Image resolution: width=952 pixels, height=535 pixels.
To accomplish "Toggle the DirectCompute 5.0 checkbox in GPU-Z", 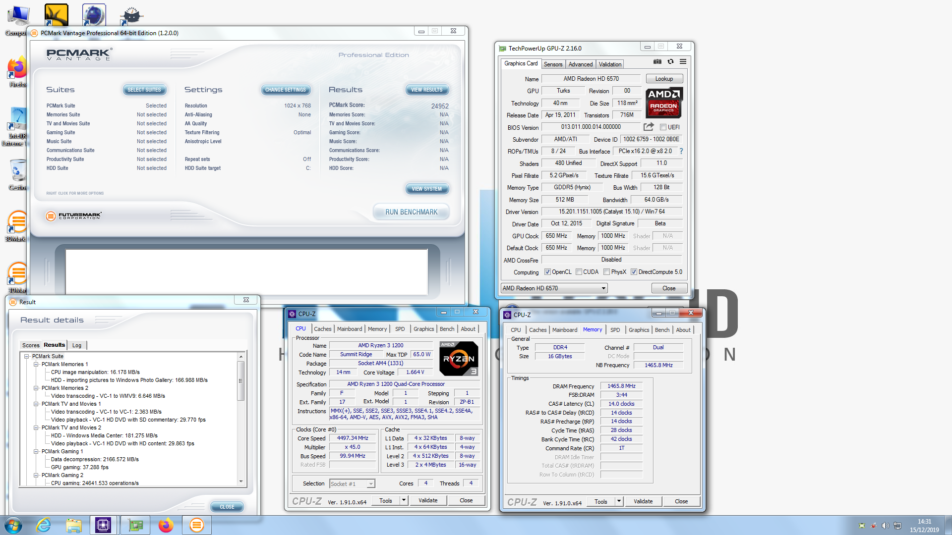I will [x=634, y=272].
